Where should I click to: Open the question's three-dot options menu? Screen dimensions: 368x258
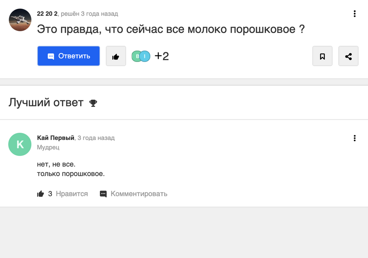[355, 14]
